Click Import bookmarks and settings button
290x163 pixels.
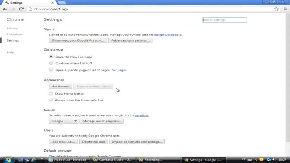pyautogui.click(x=137, y=142)
